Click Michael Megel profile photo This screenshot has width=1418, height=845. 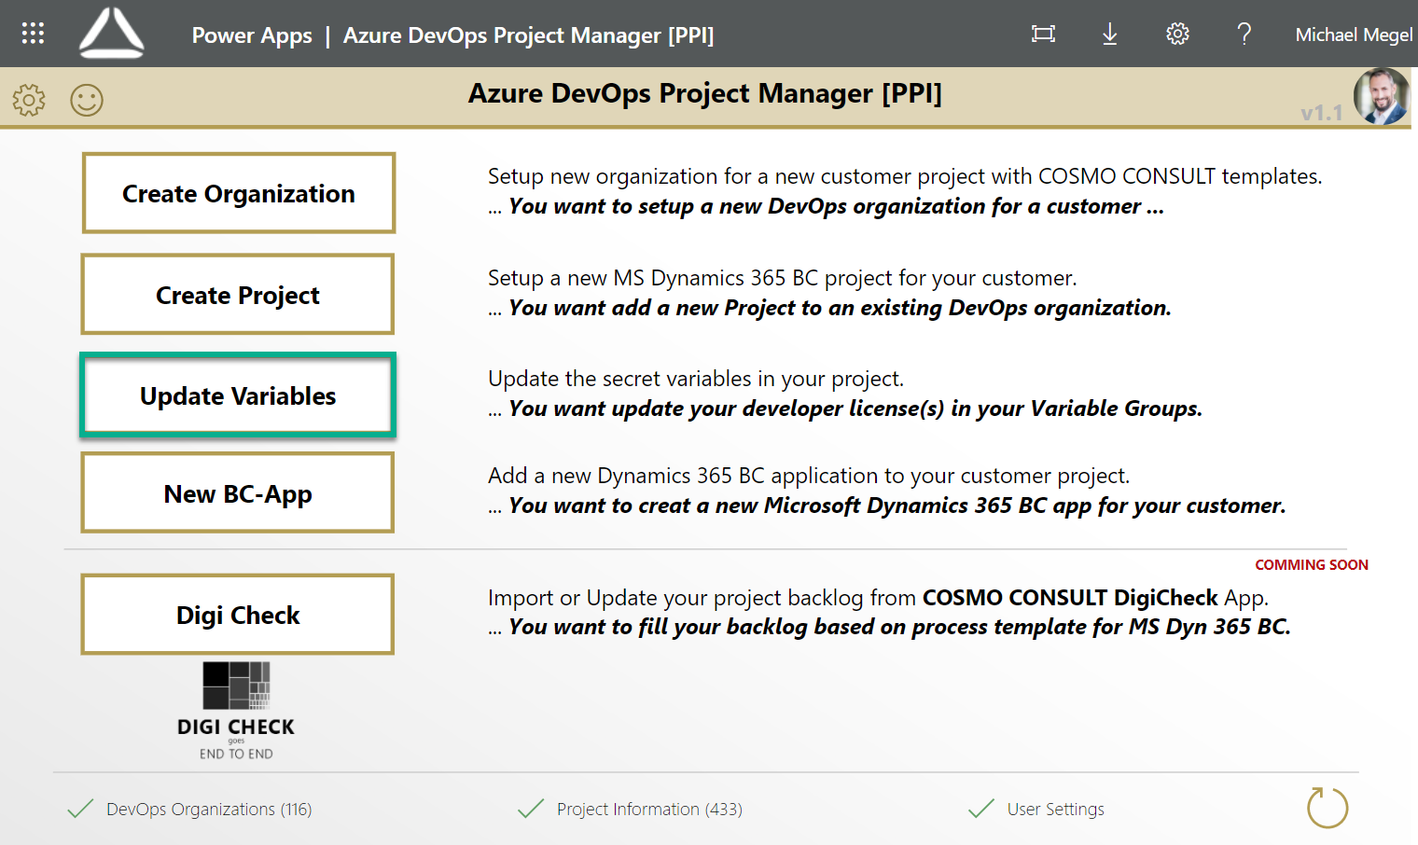coord(1382,96)
